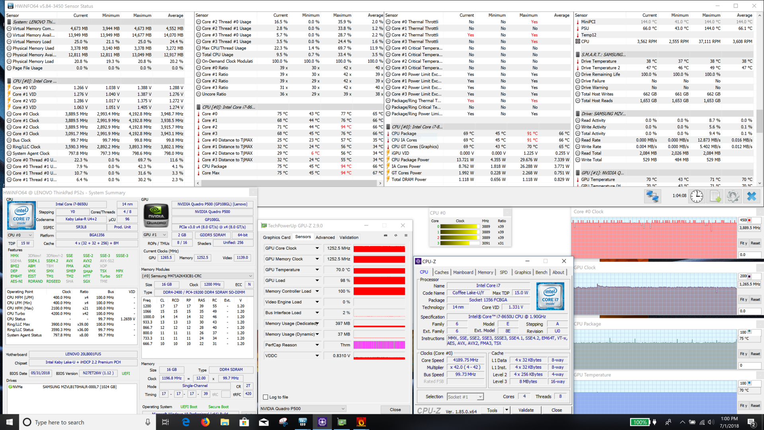Open the Caches tab in CPU-Z
Image resolution: width=764 pixels, height=430 pixels.
click(x=441, y=272)
